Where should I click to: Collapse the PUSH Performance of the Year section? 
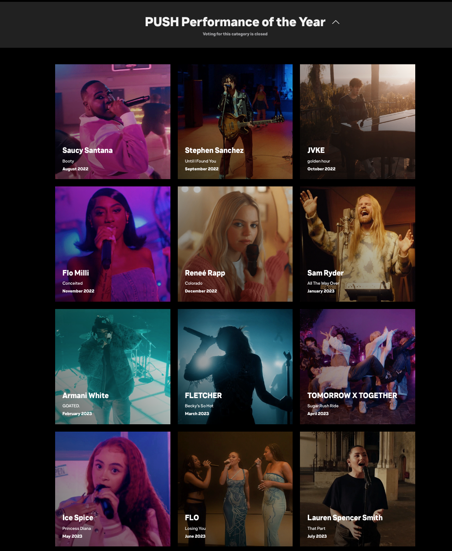pyautogui.click(x=336, y=22)
